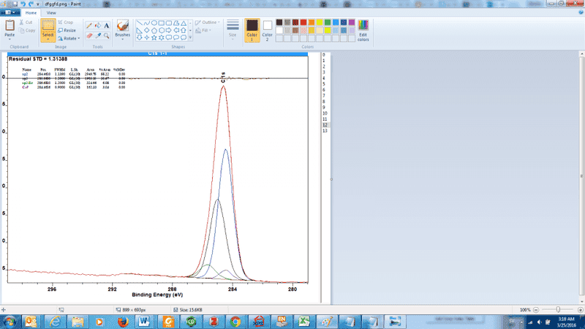Expand the Shapes gallery more arrow

point(190,38)
